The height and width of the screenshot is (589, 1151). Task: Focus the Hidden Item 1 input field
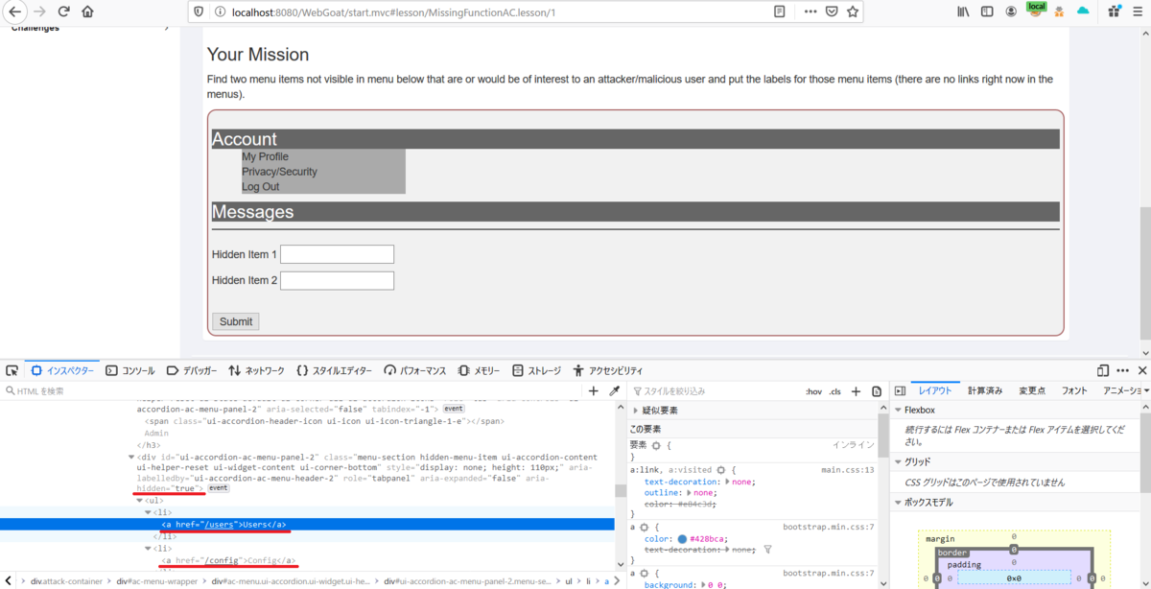(337, 254)
